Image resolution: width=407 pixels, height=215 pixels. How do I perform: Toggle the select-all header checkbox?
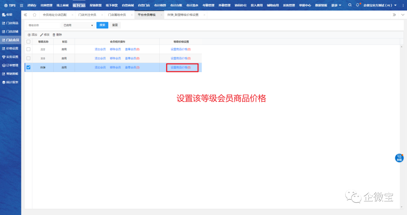tap(28, 42)
